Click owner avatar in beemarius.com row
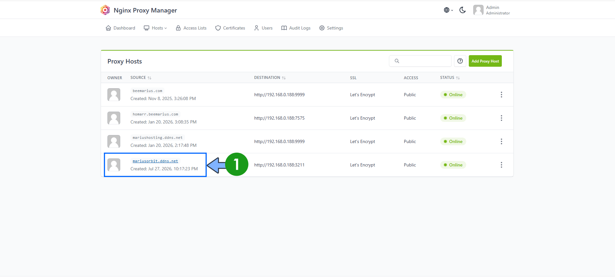Image resolution: width=615 pixels, height=279 pixels. click(114, 95)
